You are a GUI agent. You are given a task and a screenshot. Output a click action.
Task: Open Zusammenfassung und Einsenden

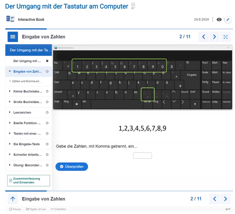point(29,180)
